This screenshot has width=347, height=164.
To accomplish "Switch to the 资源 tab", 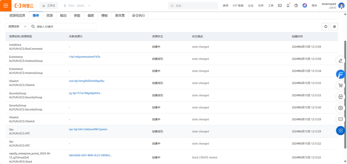I will coord(49,16).
